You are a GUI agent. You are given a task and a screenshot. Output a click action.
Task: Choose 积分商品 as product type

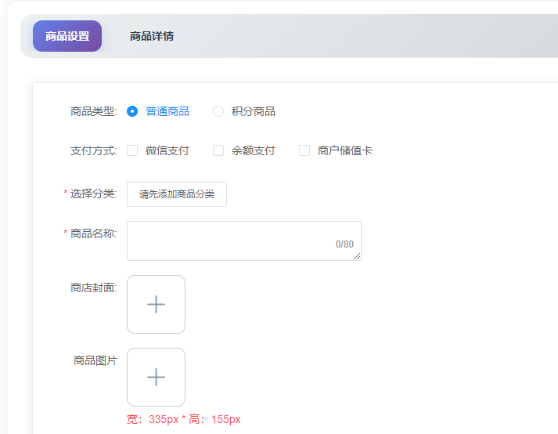(218, 111)
